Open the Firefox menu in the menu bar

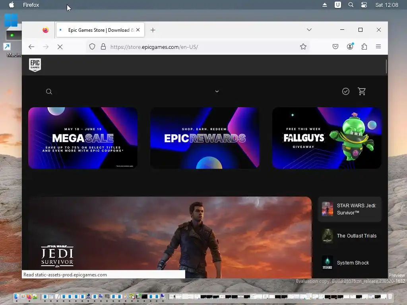[31, 5]
